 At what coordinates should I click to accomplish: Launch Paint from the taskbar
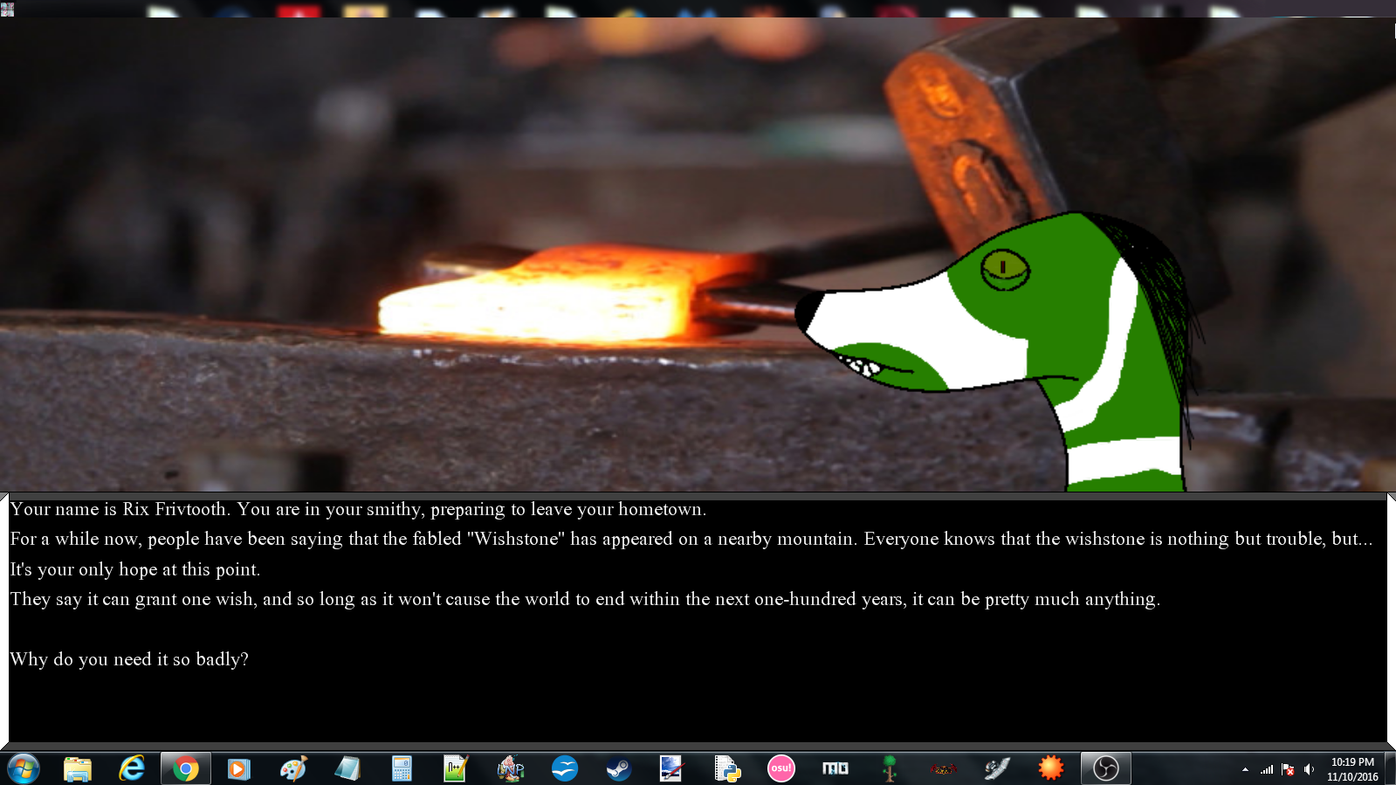click(x=293, y=768)
